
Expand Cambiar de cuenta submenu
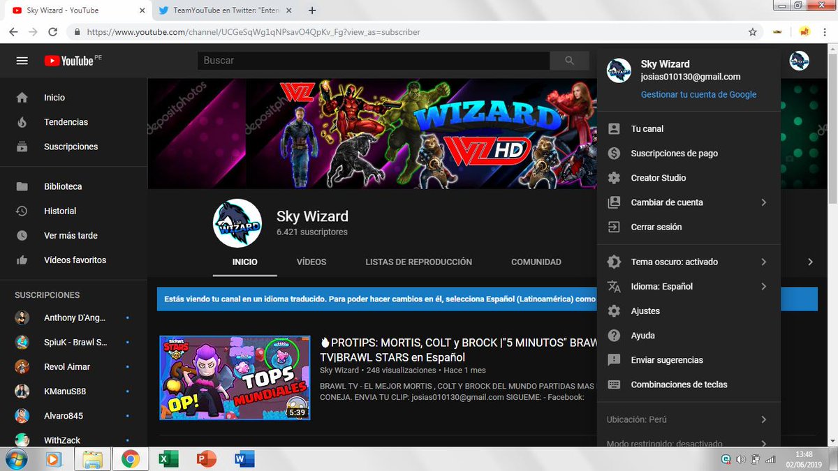[x=763, y=202]
